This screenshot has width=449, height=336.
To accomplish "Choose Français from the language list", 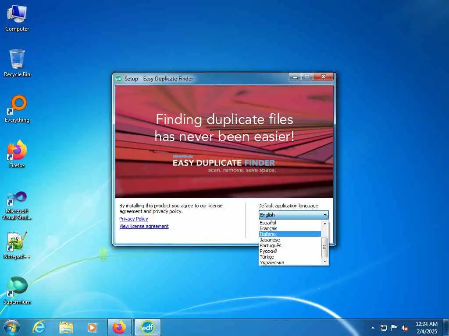I will 290,228.
